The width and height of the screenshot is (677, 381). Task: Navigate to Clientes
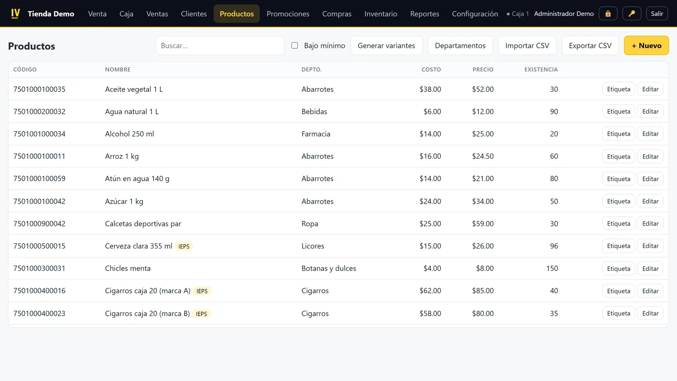tap(194, 14)
